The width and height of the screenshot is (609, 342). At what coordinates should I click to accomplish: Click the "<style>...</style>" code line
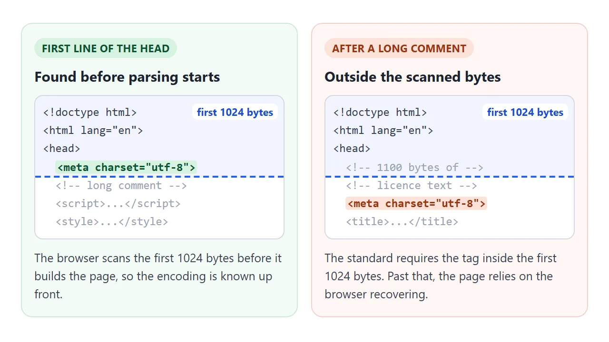click(112, 222)
